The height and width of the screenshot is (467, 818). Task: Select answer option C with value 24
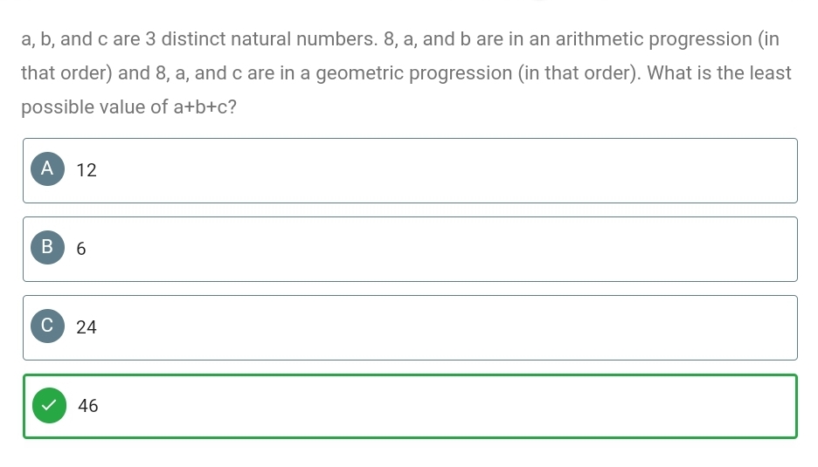[410, 328]
